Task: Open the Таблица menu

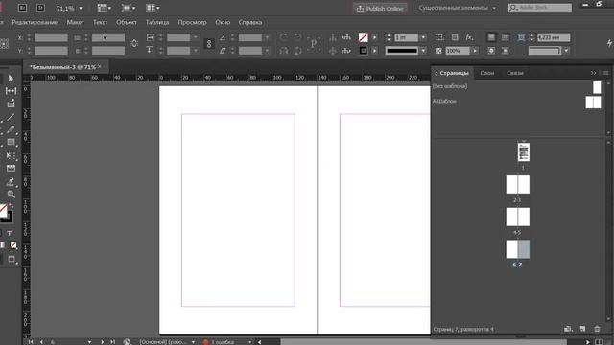Action: click(x=157, y=22)
